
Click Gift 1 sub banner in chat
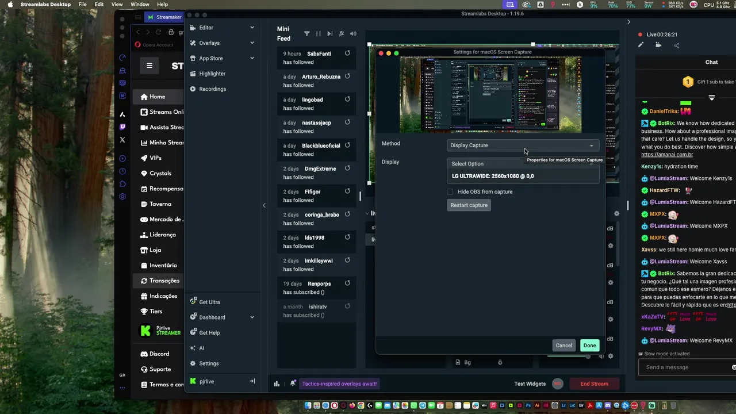click(x=708, y=82)
